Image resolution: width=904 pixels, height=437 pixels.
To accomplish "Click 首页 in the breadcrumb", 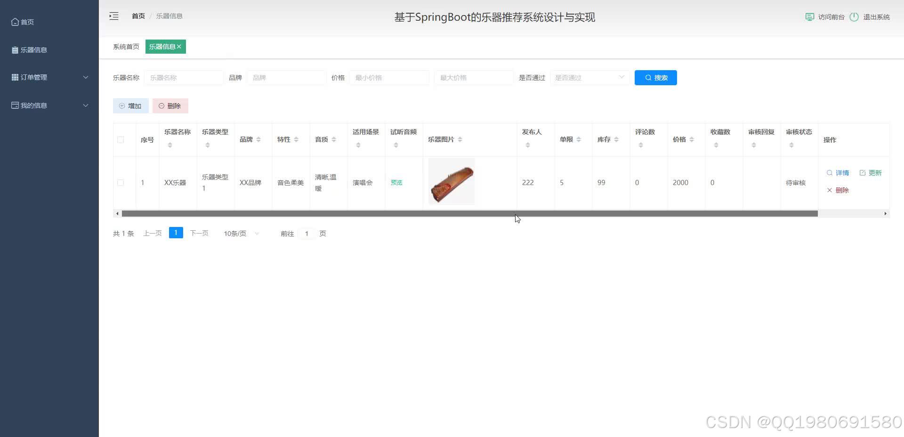I will click(x=138, y=16).
